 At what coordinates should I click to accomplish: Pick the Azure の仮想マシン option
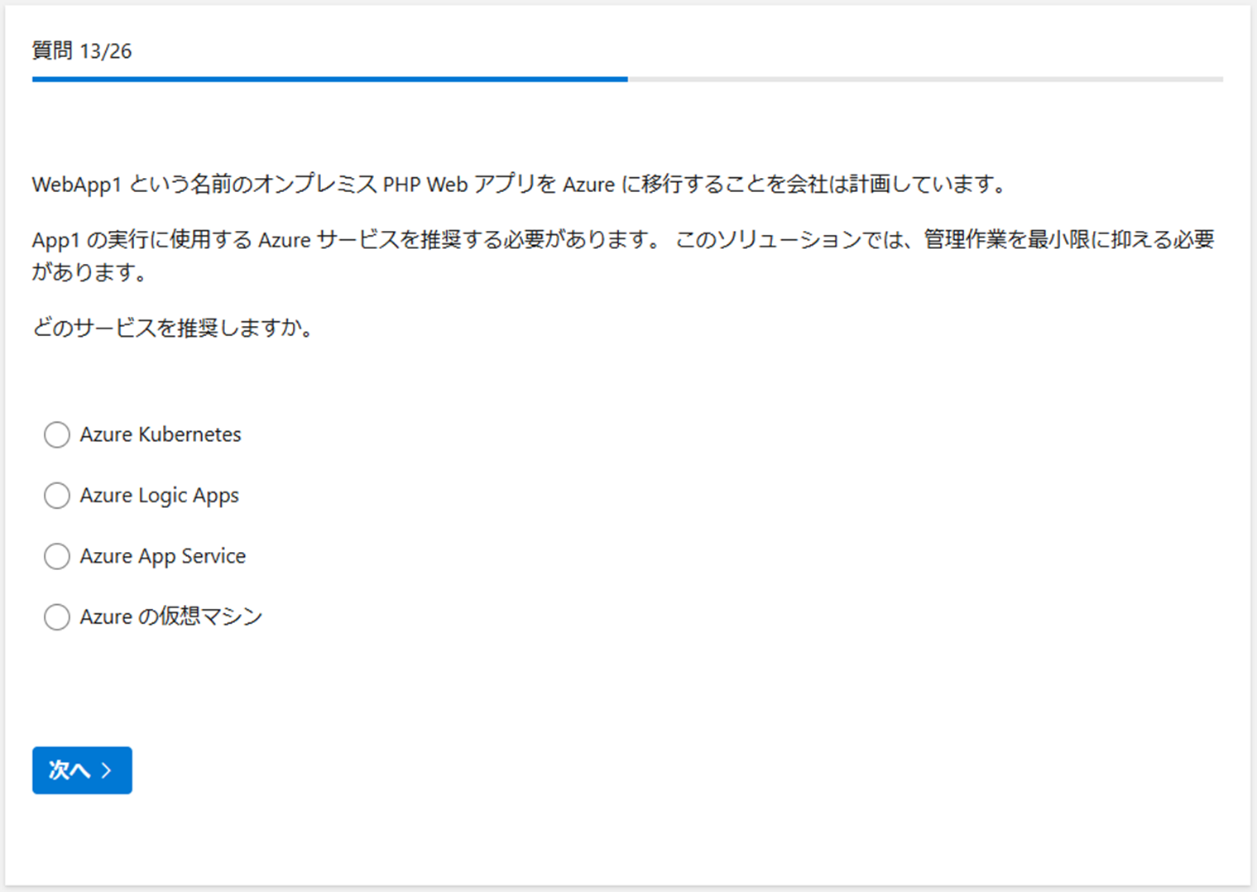click(56, 616)
